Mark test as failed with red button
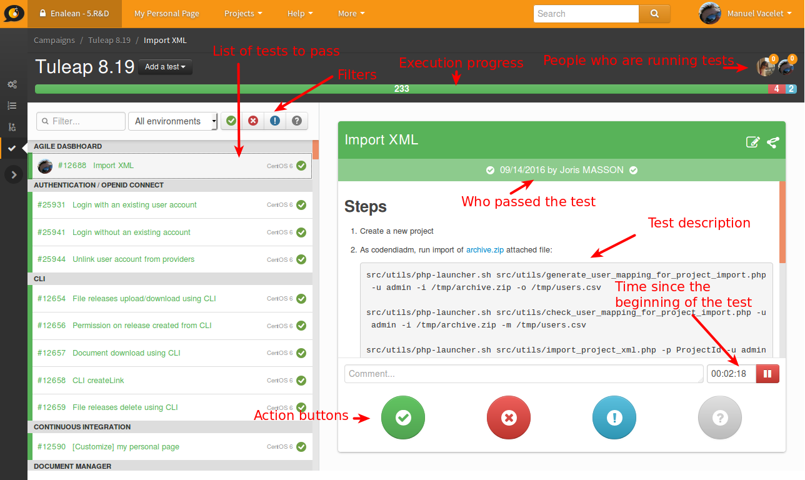This screenshot has width=805, height=480. click(509, 417)
